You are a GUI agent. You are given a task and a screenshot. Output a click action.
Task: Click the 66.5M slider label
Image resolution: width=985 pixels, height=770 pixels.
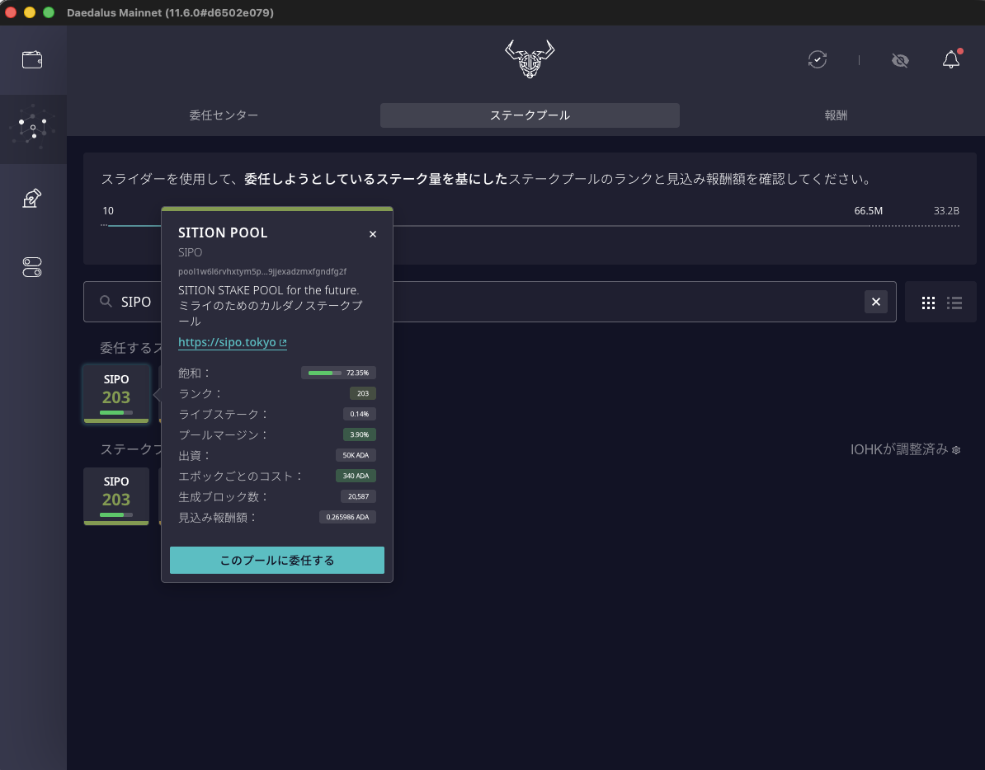click(x=868, y=211)
